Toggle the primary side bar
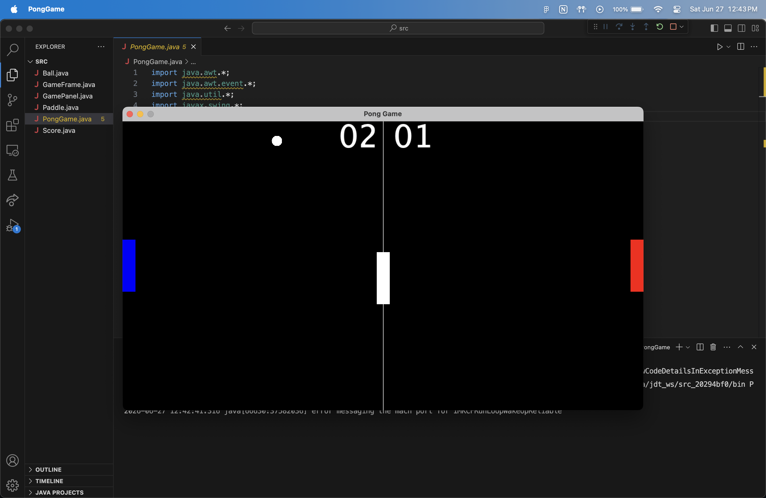The image size is (766, 498). click(714, 28)
